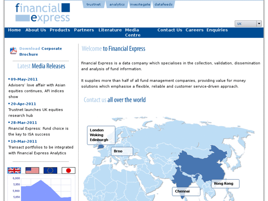This screenshot has height=201, width=268.
Task: Select the United States flag icon
Action: point(32,170)
